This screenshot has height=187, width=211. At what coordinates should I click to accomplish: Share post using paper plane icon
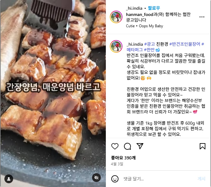click(140, 146)
